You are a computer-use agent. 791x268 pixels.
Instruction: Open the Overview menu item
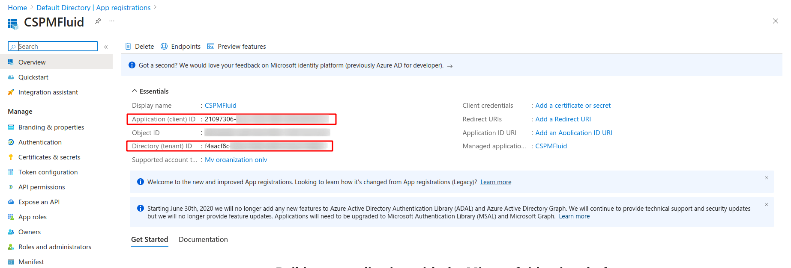(x=56, y=62)
